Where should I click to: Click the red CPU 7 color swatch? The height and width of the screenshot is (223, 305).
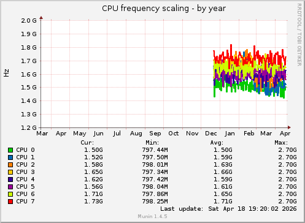[x=10, y=202]
